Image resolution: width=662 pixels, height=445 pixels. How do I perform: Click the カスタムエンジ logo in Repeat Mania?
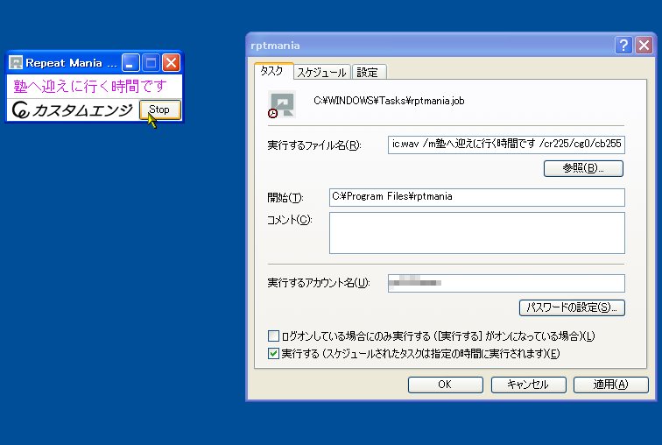(72, 109)
